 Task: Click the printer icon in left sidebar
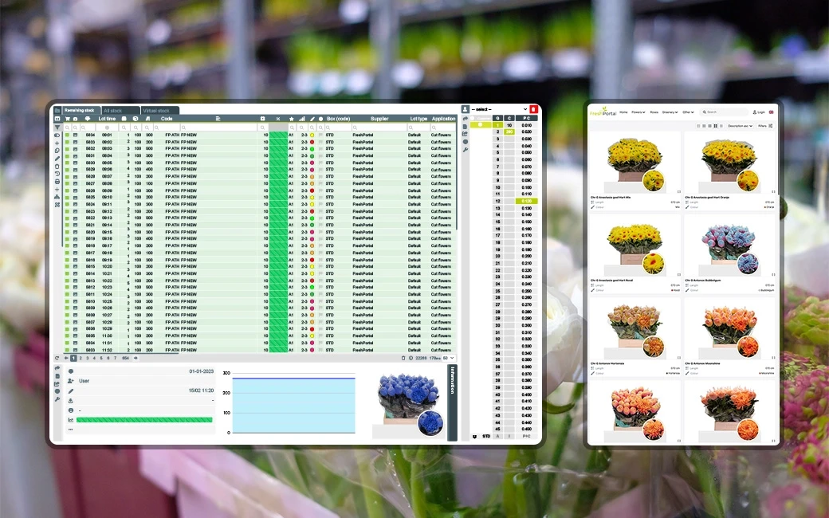click(57, 182)
